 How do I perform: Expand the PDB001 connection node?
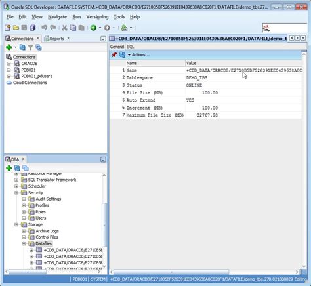tap(9, 70)
